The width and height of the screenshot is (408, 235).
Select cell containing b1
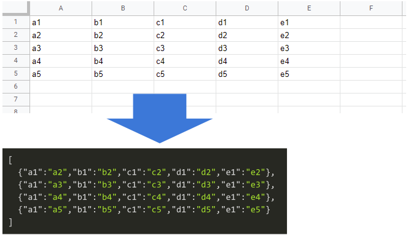click(123, 22)
